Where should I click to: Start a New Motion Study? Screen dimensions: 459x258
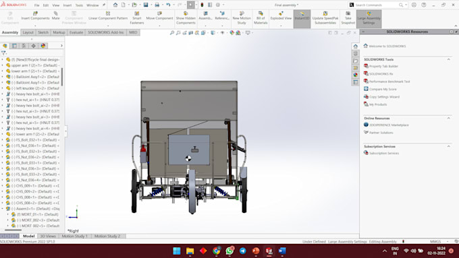[x=242, y=18]
